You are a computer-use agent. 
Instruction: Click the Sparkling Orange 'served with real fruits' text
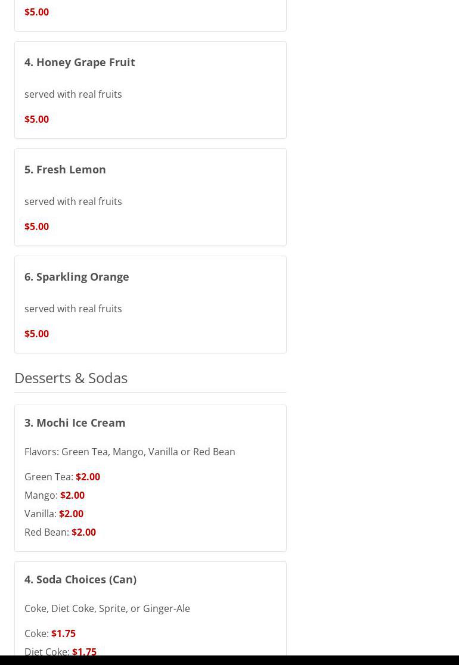pyautogui.click(x=73, y=309)
